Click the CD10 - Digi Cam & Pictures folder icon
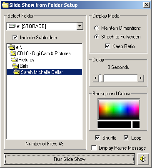 click(x=13, y=53)
